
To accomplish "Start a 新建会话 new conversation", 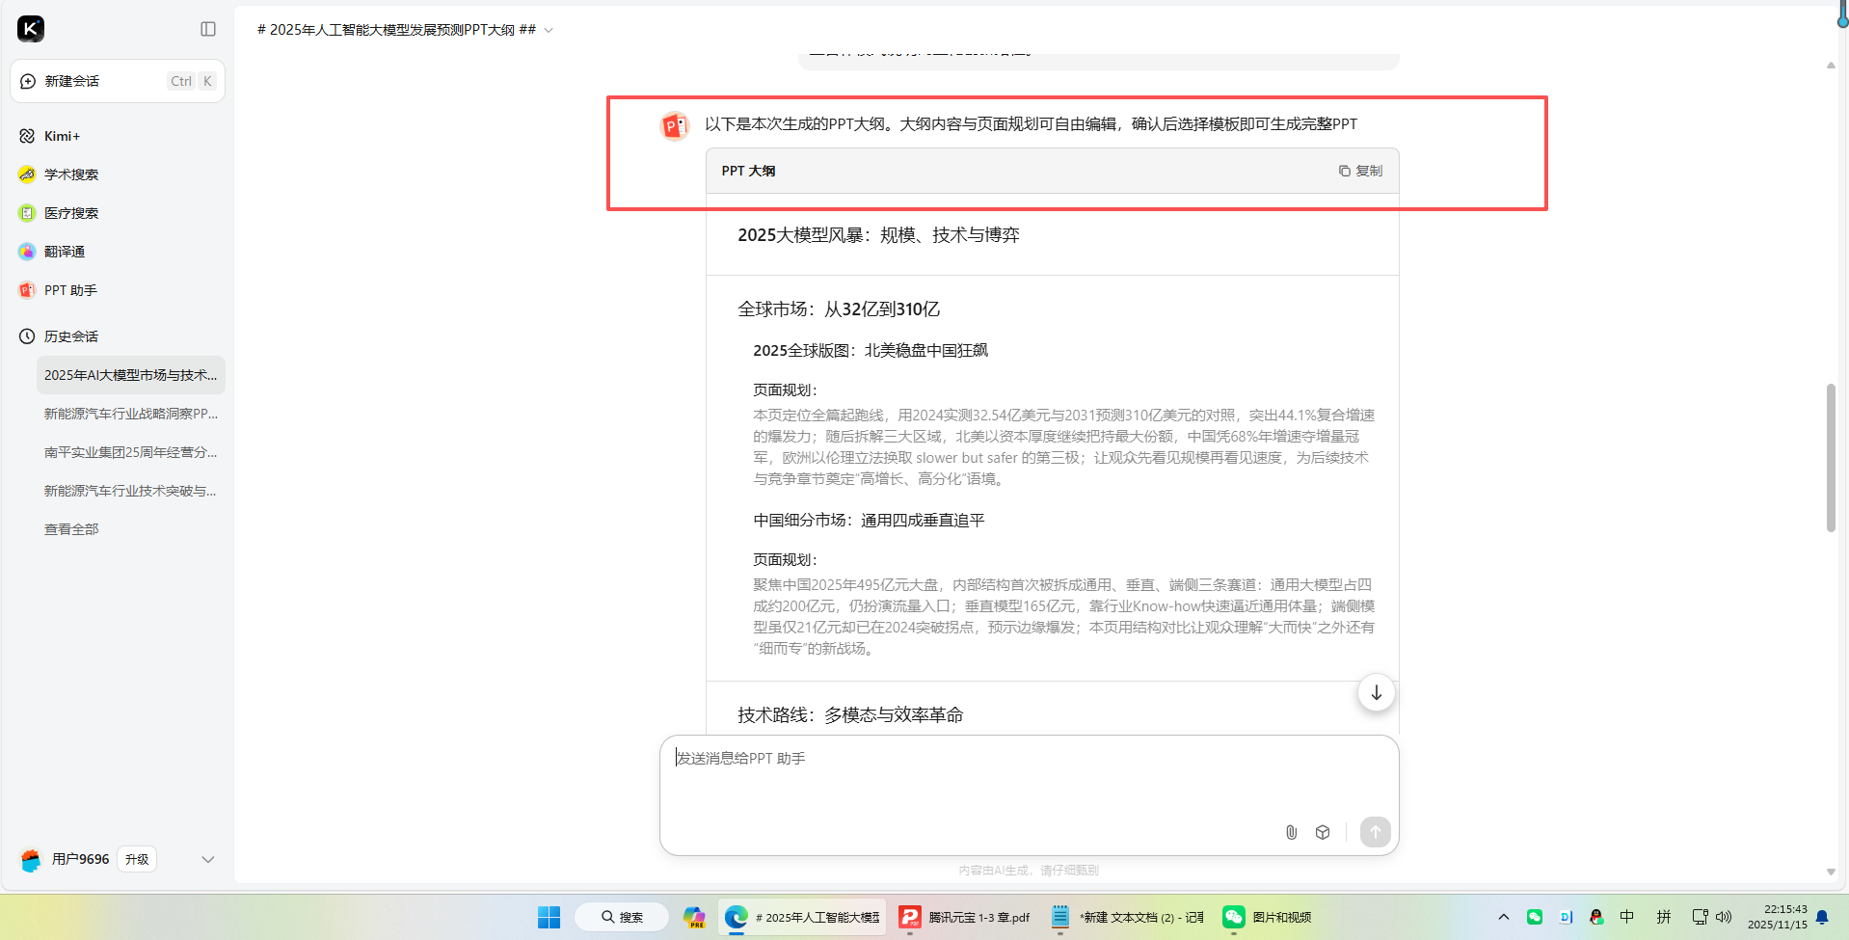I will point(72,81).
